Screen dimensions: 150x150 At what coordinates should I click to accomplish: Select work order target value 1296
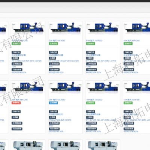[x=88, y=67]
